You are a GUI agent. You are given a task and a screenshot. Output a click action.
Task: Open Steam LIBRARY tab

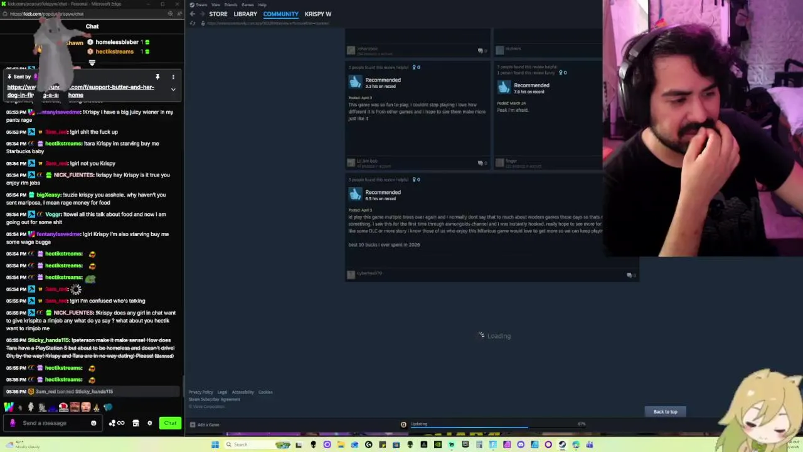point(245,14)
